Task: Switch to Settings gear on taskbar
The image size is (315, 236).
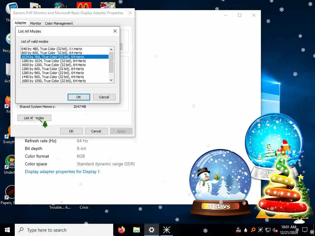Action: click(x=151, y=230)
